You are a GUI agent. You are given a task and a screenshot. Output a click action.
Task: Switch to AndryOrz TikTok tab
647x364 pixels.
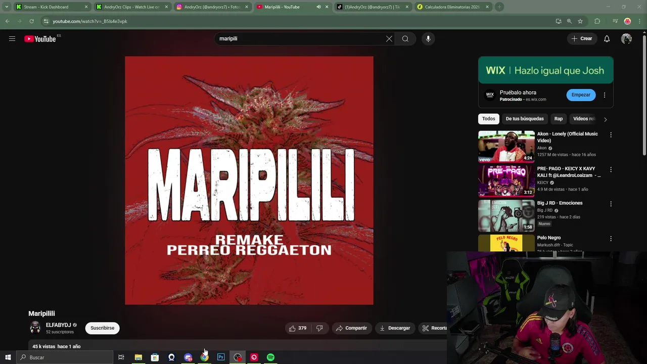[373, 7]
